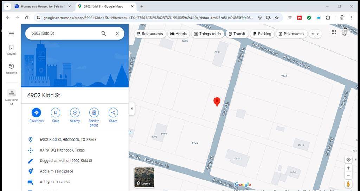The image size is (360, 191).
Task: Search Nearby this address
Action: tap(75, 115)
